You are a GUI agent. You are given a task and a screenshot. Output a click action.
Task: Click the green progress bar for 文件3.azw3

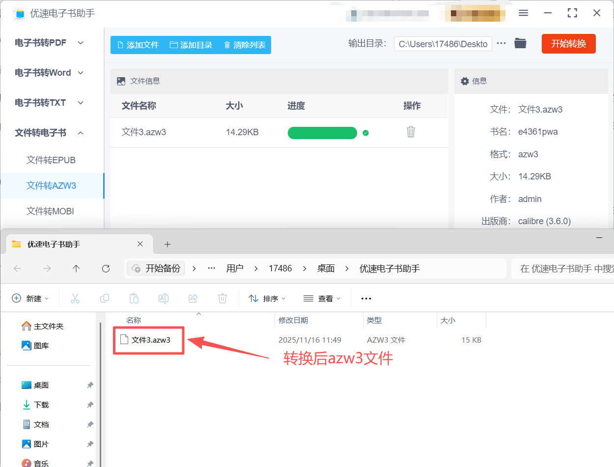click(322, 133)
